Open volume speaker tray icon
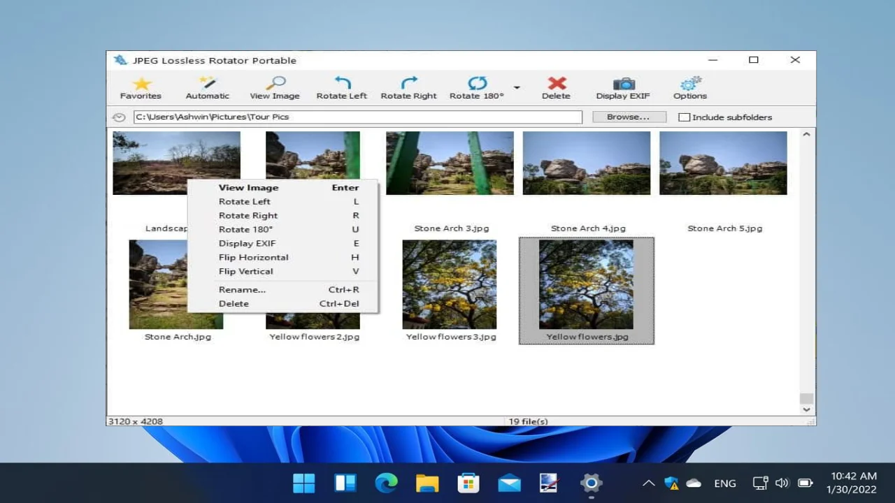The height and width of the screenshot is (503, 895). (x=782, y=483)
